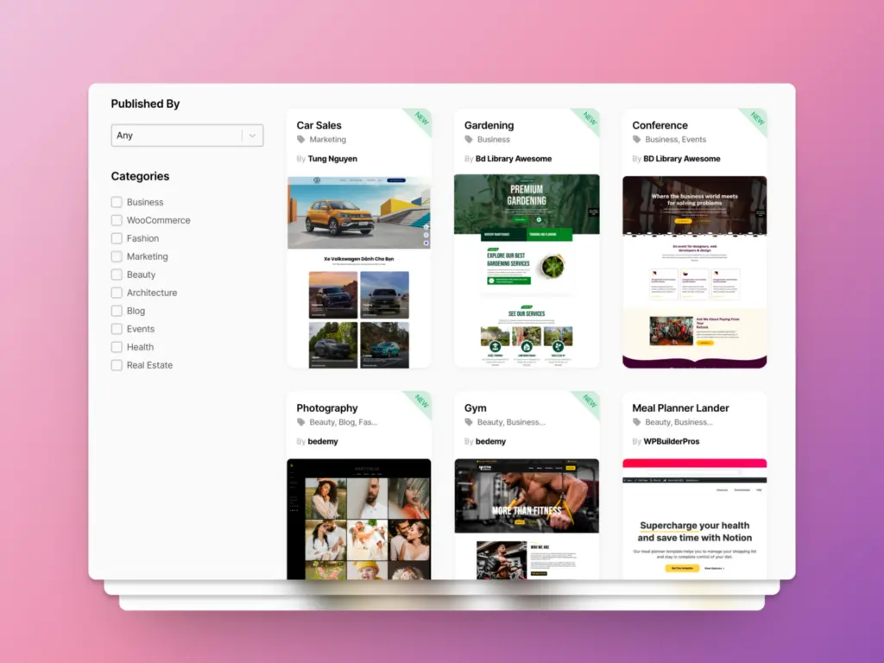
Task: Open the Gym template preview thumbnail
Action: [527, 518]
